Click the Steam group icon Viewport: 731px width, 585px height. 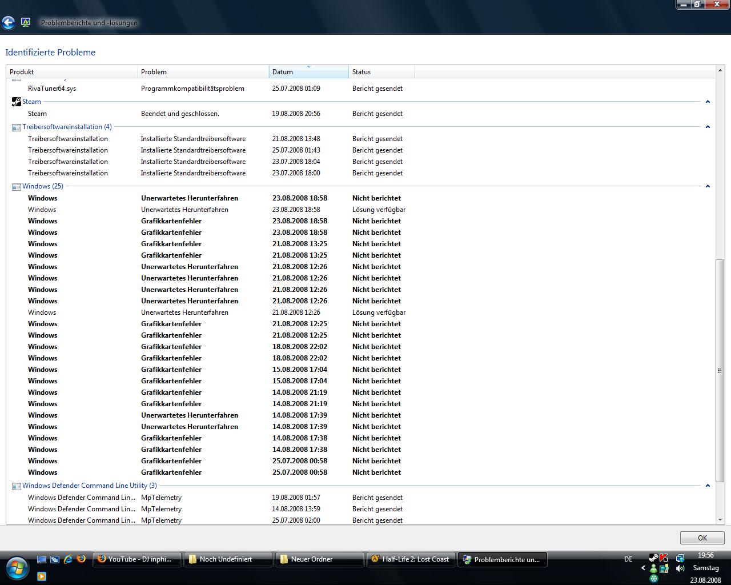(x=17, y=102)
